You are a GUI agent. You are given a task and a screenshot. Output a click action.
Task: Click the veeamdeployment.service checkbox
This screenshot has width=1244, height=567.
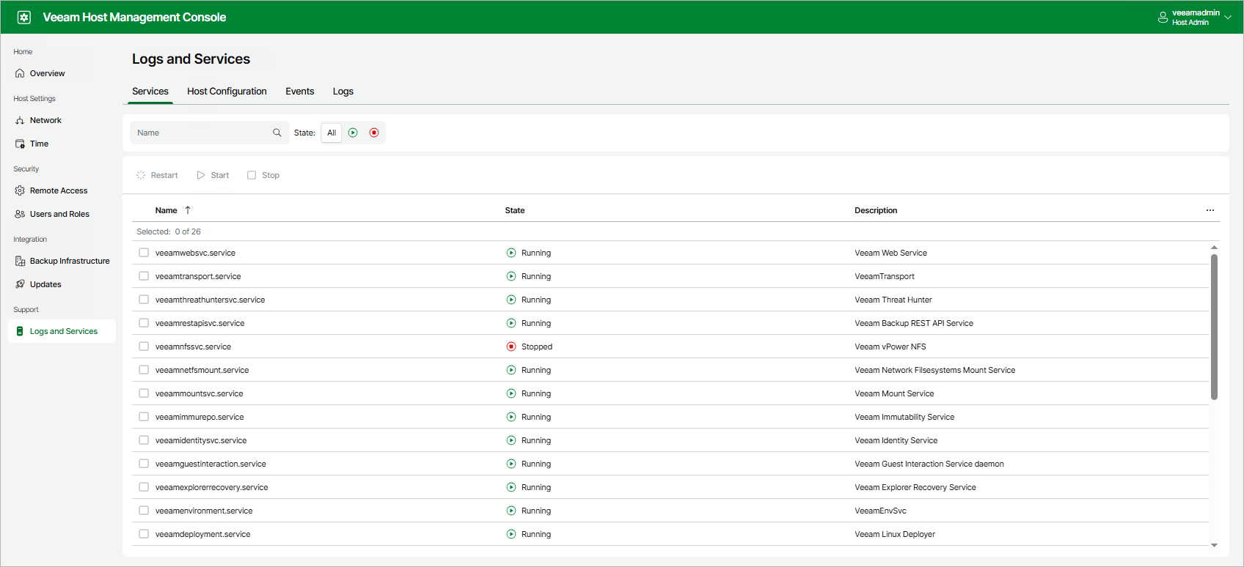point(144,534)
